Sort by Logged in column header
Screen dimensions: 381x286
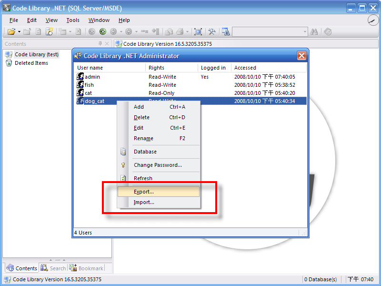[x=214, y=68]
